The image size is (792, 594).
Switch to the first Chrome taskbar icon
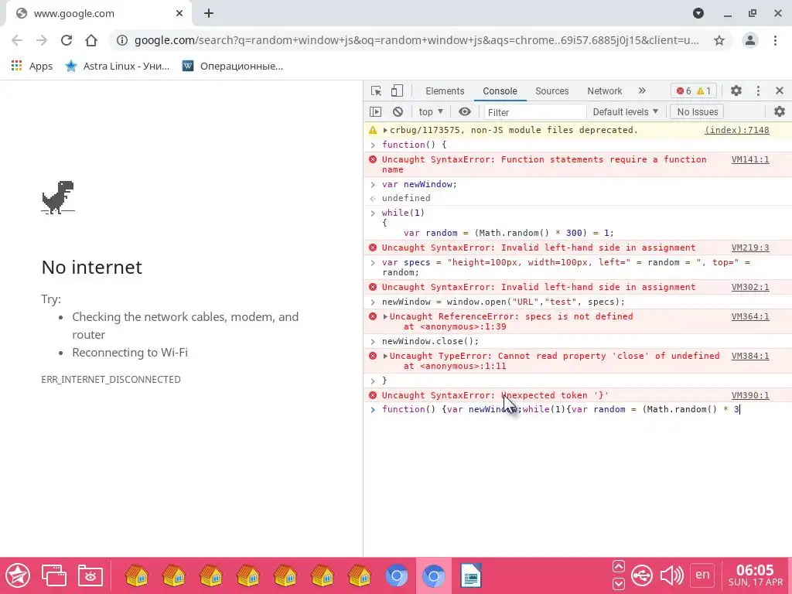397,575
